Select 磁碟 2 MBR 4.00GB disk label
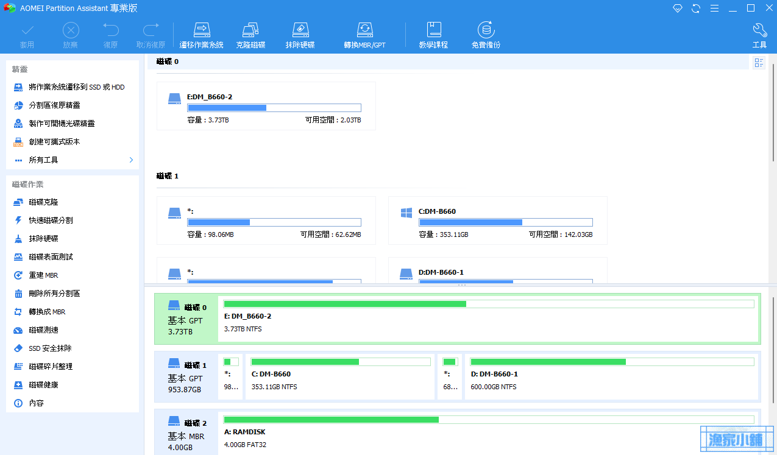The image size is (777, 455). pyautogui.click(x=186, y=434)
